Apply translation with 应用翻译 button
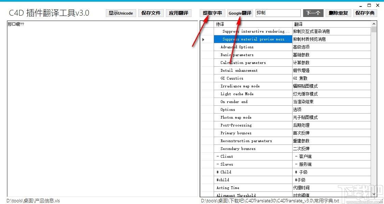384x204 pixels. [x=179, y=13]
